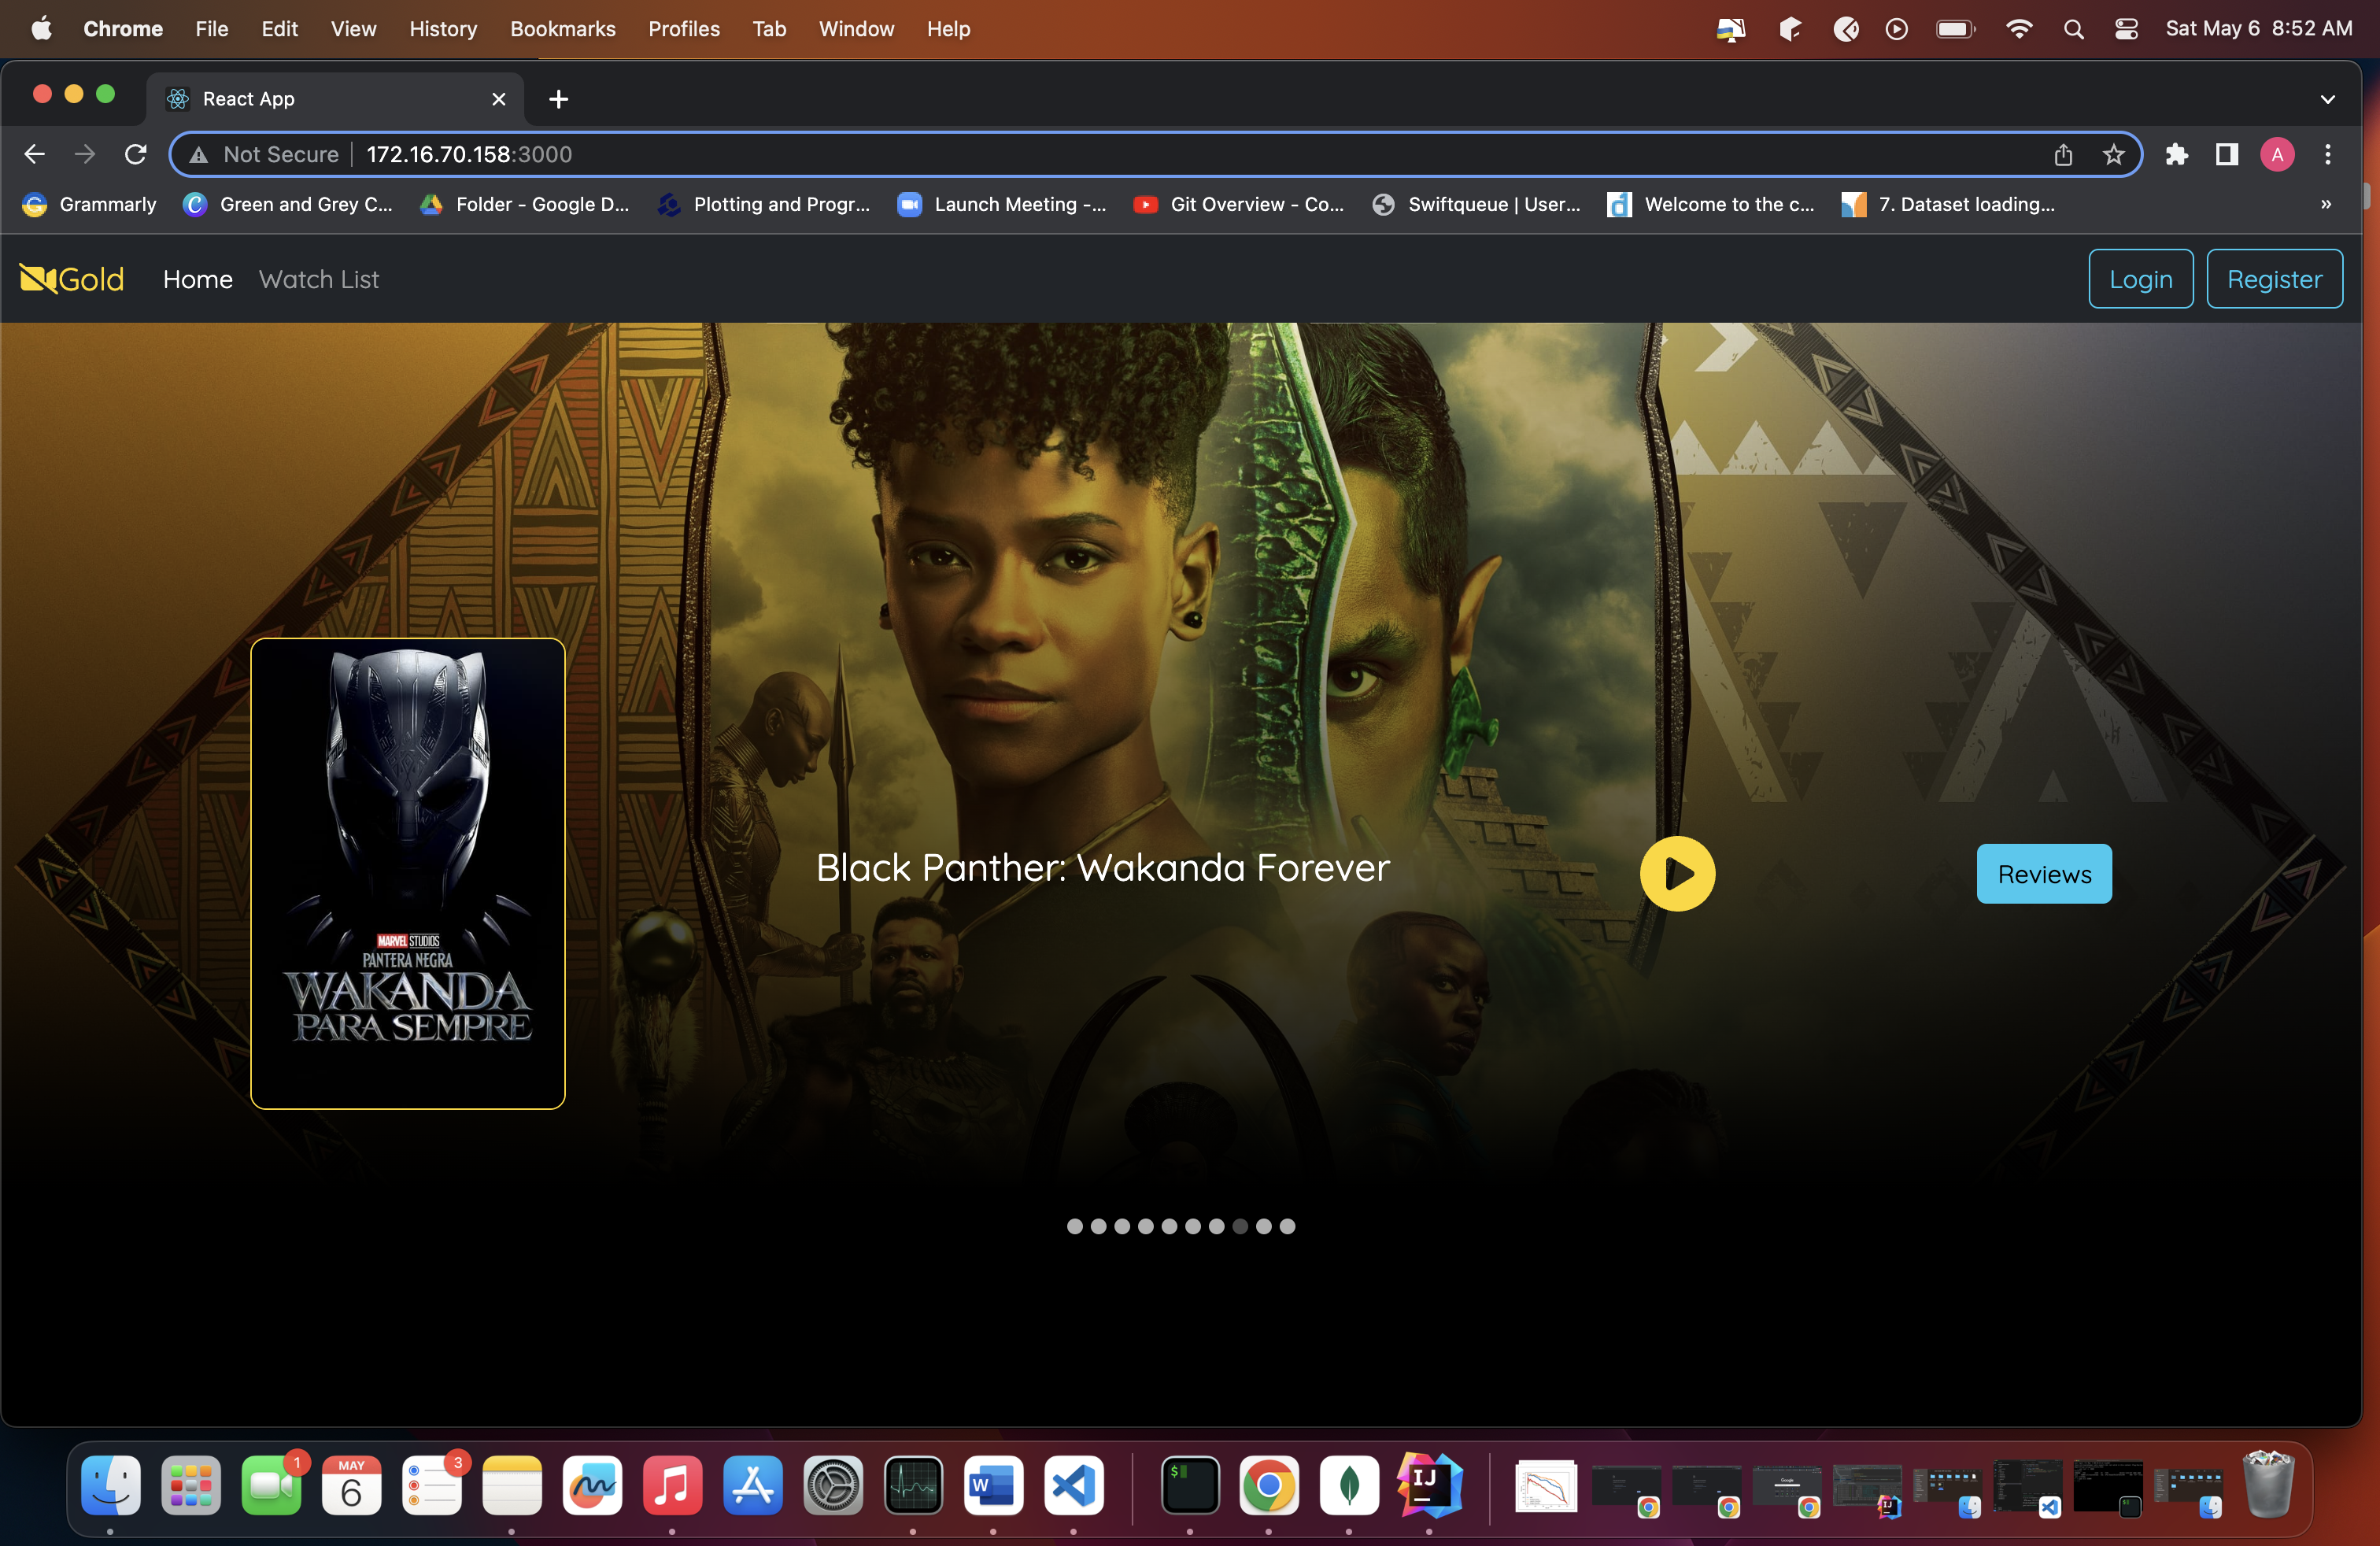
Task: Bookmark this page with the star icon
Action: (x=2113, y=155)
